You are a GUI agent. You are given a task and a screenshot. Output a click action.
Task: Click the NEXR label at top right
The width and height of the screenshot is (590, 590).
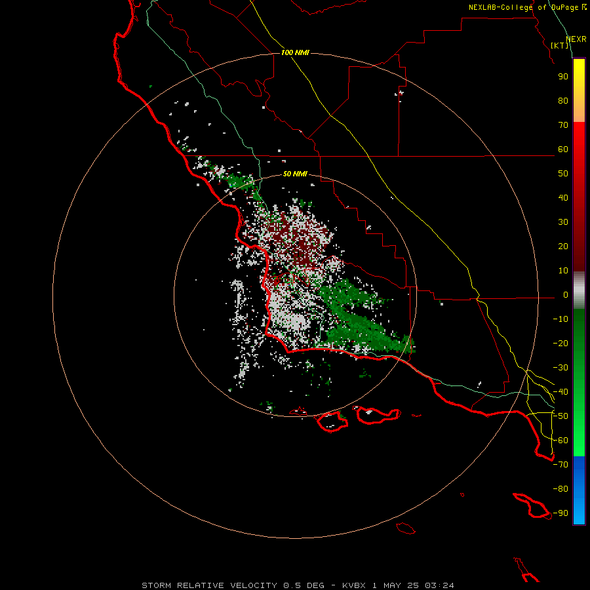coord(576,39)
